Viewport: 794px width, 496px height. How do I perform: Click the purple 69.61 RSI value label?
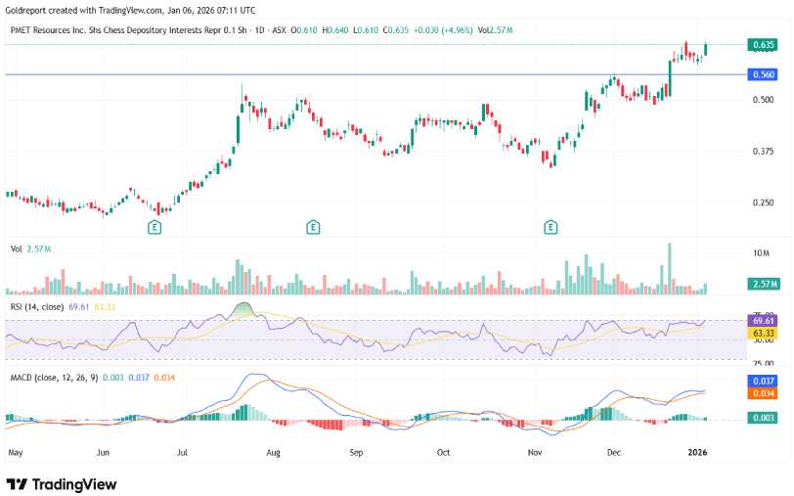764,321
